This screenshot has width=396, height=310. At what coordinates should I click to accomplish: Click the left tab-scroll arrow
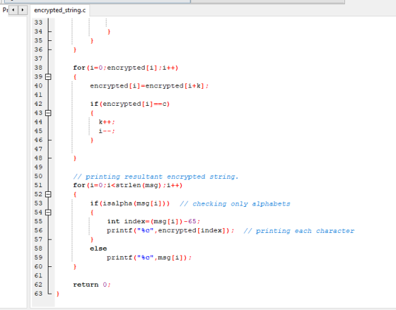(13, 10)
